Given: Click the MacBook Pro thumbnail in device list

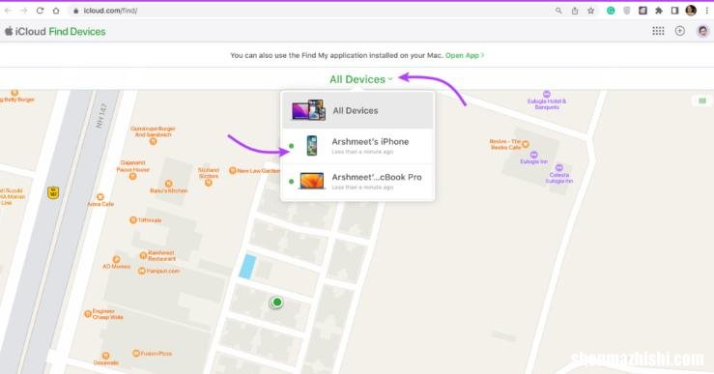Looking at the screenshot, I should (x=311, y=181).
